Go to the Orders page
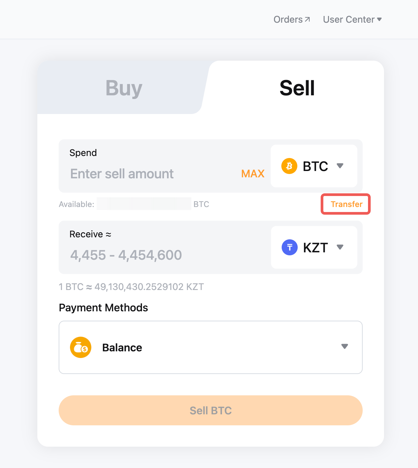The image size is (418, 468). pos(288,20)
